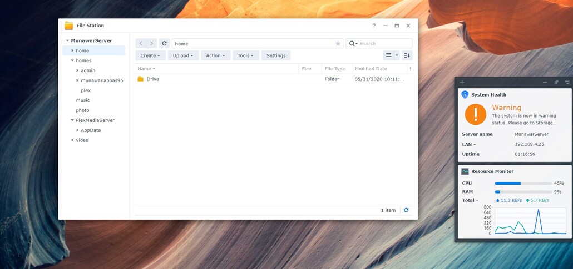Open the LAN dropdown in System Health
Screen dimensions: 573x269
coord(469,144)
